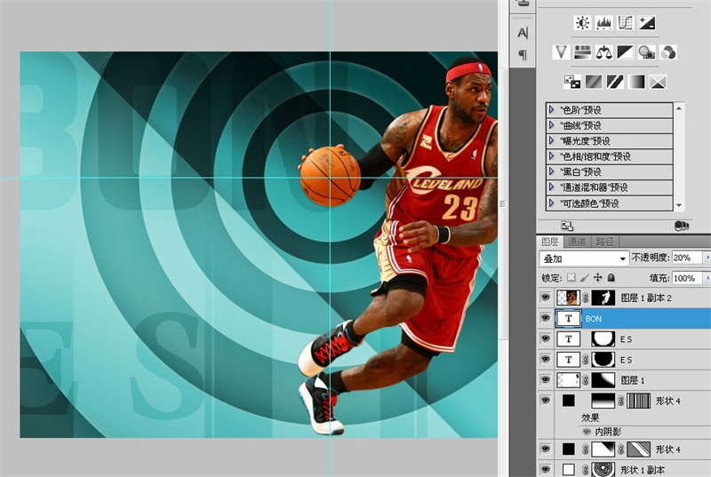The height and width of the screenshot is (477, 711).
Task: Click the Color Balance scales icon
Action: coord(604,52)
